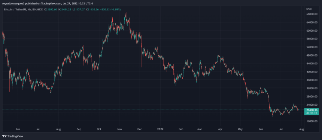The height and width of the screenshot is (140, 322).
Task: Click the 32000.00 price axis label
Action: pos(312,88)
